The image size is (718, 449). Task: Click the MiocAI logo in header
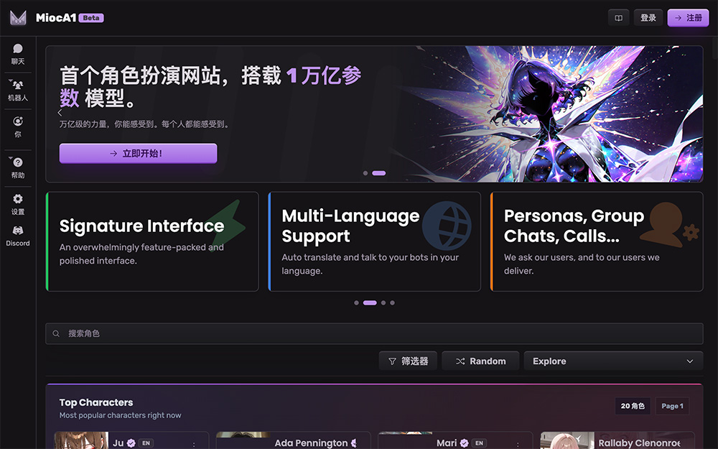[x=18, y=18]
